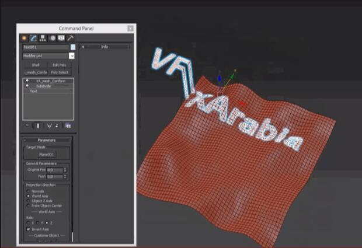
Task: Collapse the Parameters rollout
Action: (47, 140)
